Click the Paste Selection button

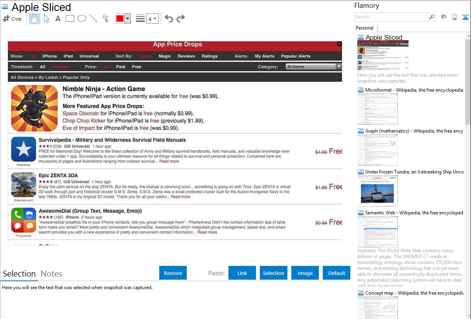tap(273, 273)
